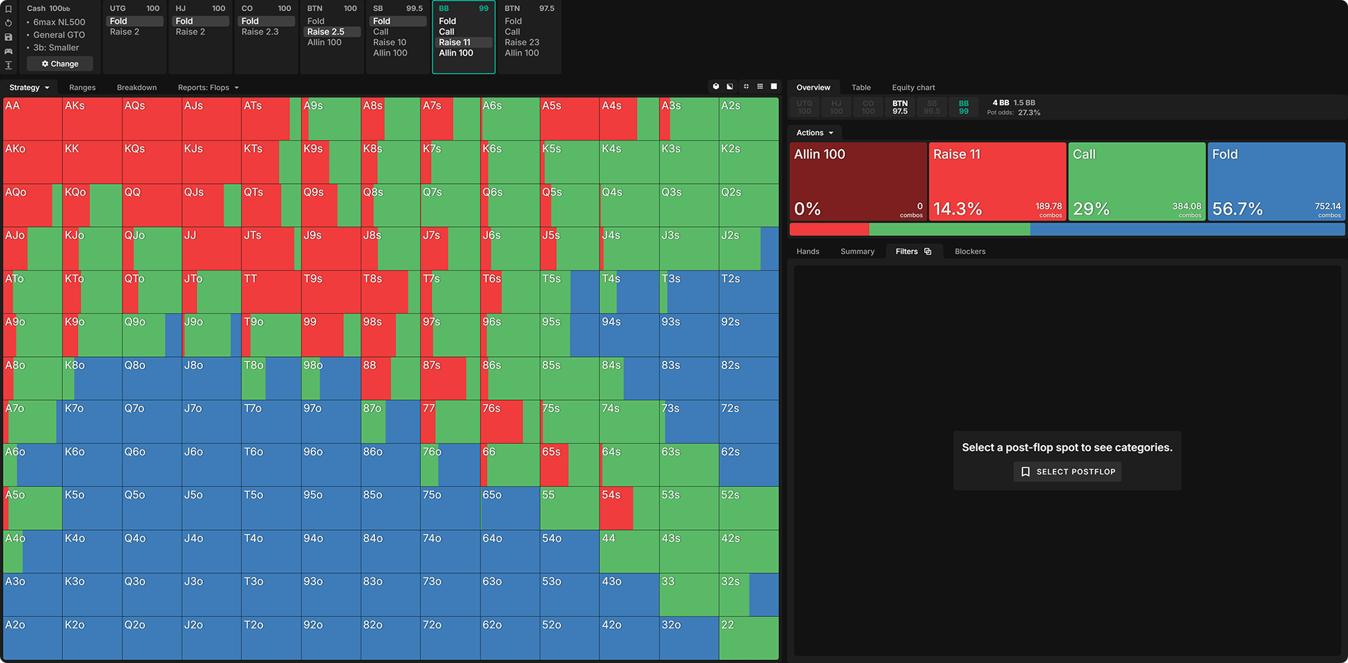Click the gamepad practice icon
The height and width of the screenshot is (663, 1348).
(x=8, y=51)
